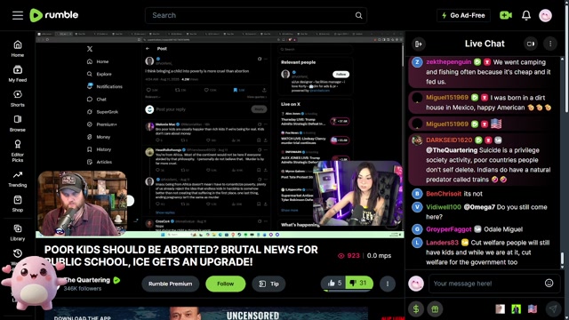The width and height of the screenshot is (569, 320).
Task: Open the user profile avatar menu
Action: (545, 15)
